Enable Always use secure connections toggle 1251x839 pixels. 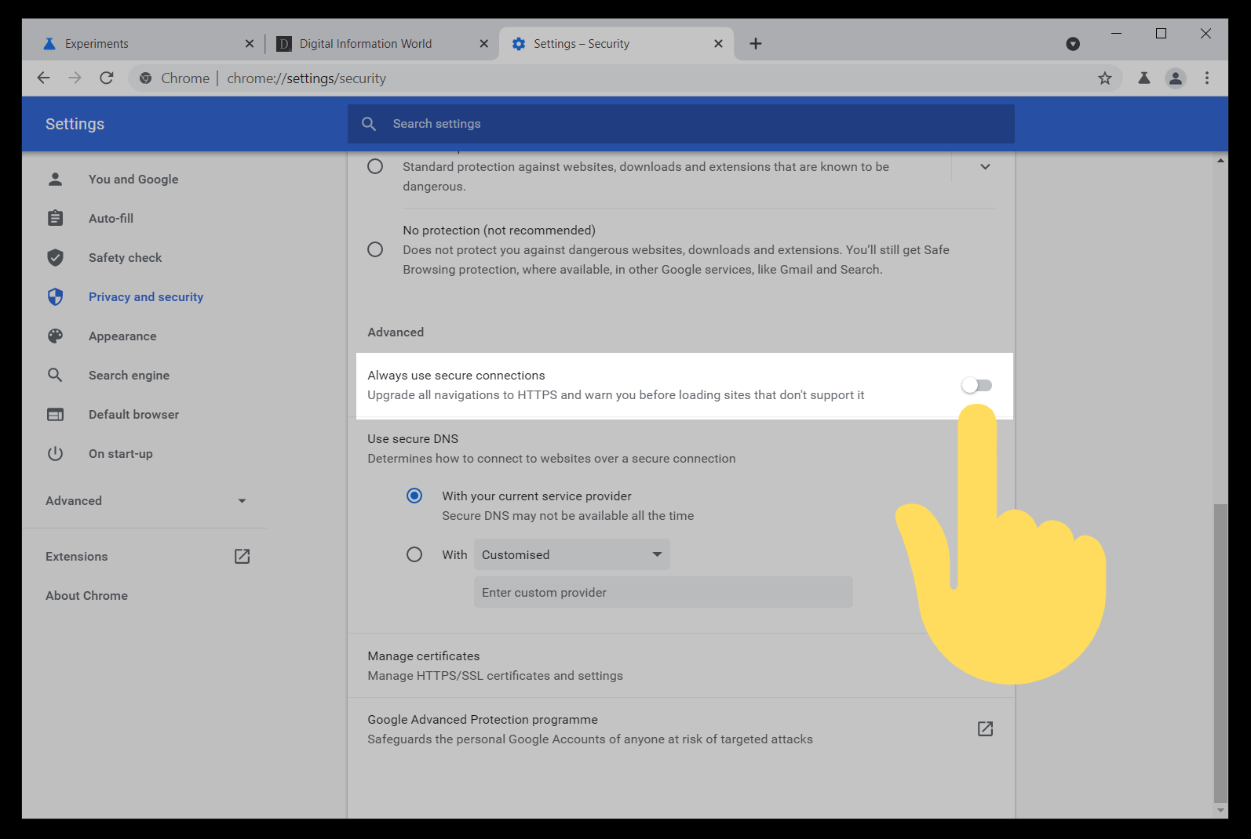[x=977, y=385]
